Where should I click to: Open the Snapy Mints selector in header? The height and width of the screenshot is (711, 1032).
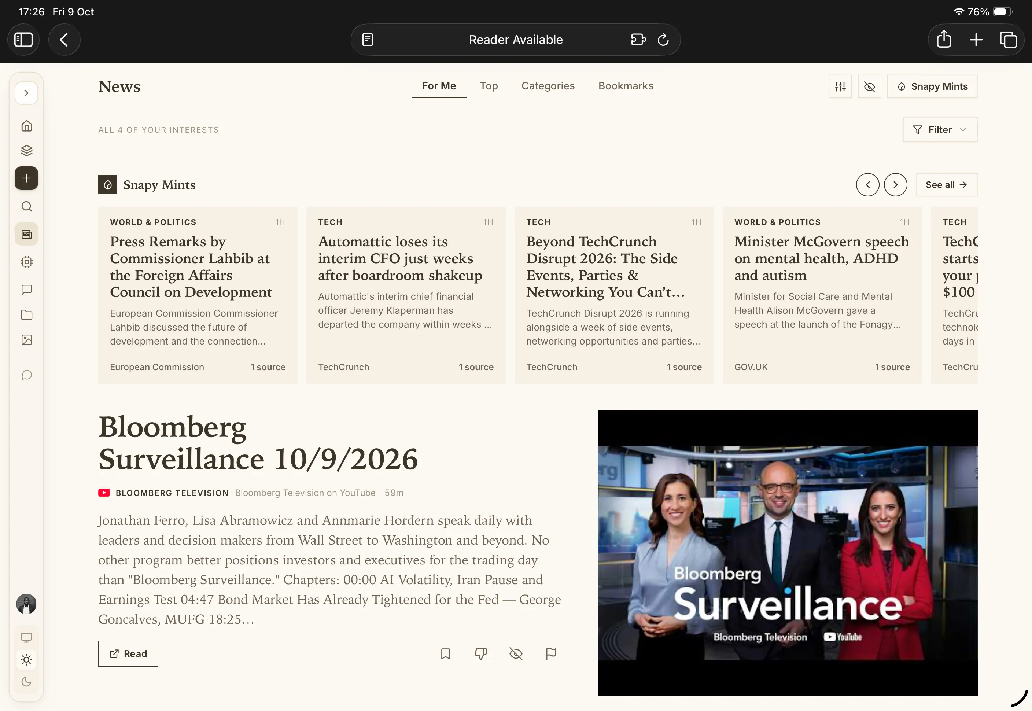(932, 86)
